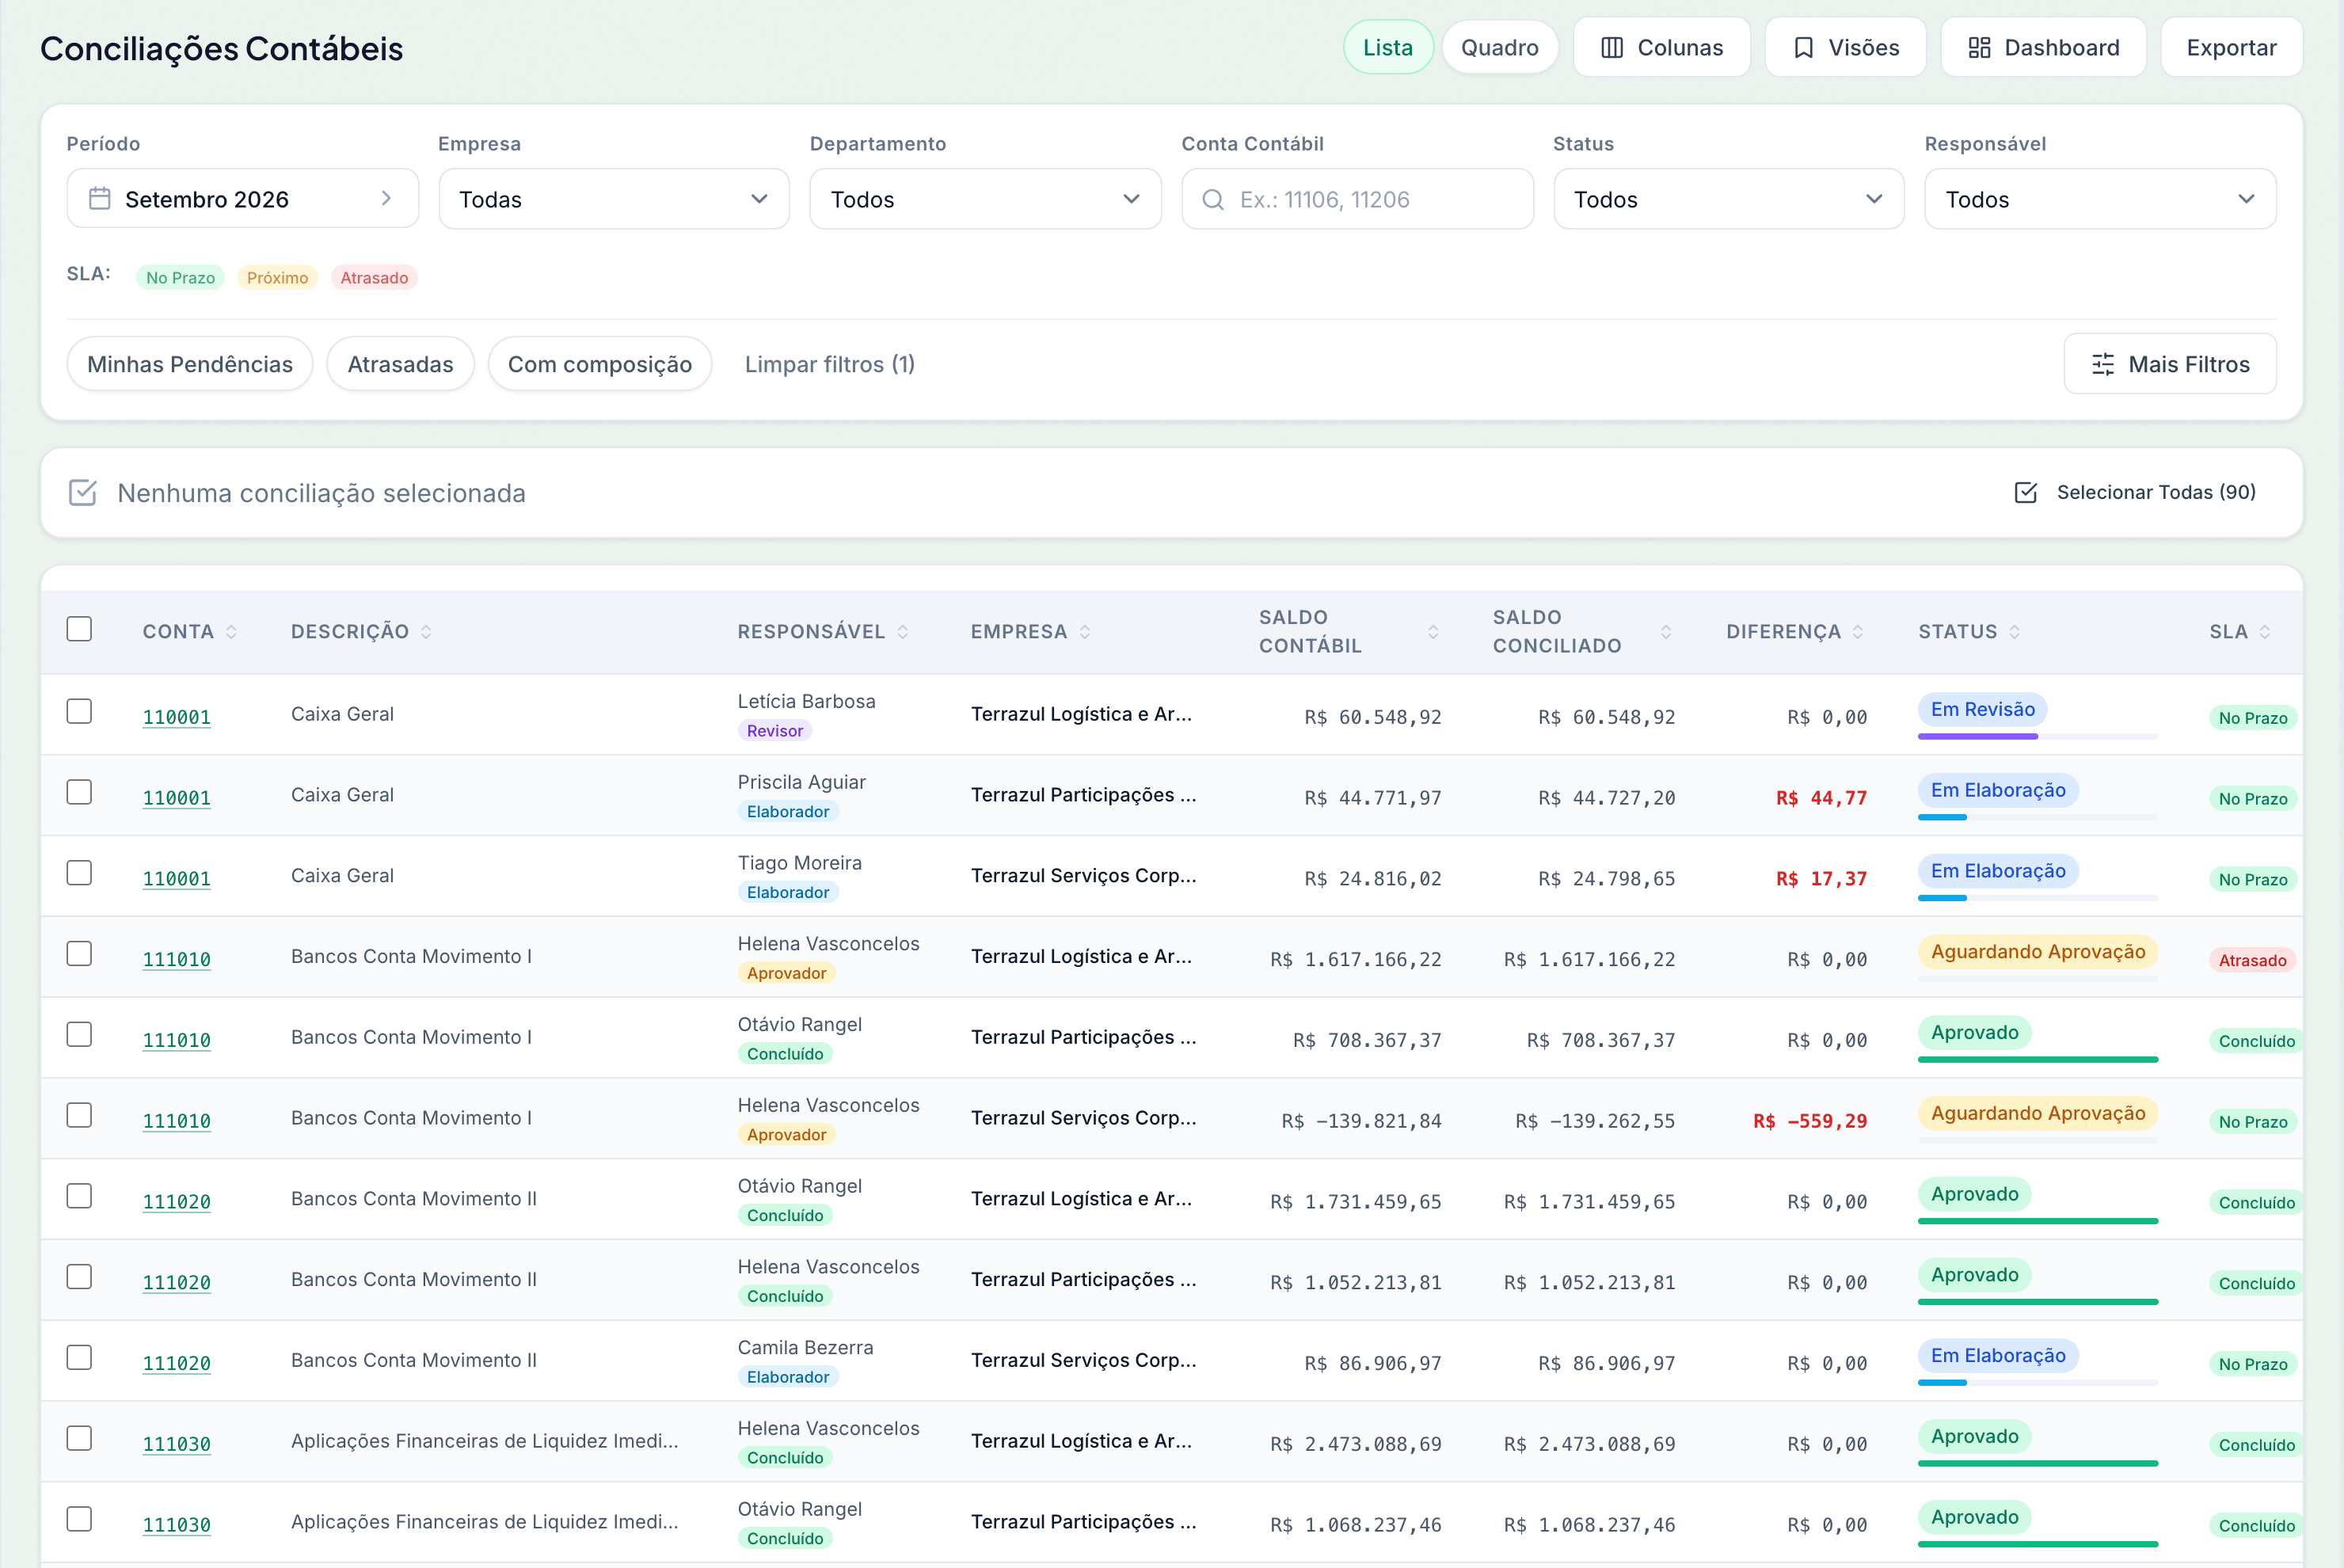
Task: Check the row for Letícia Barbosa
Action: click(79, 711)
